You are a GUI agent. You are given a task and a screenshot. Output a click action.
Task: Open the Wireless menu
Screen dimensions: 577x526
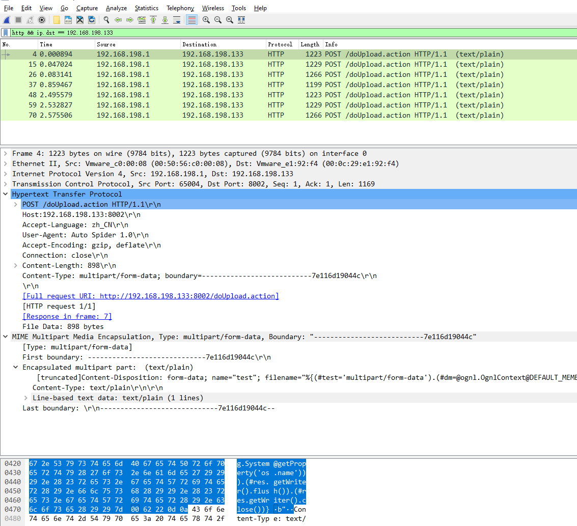[213, 8]
